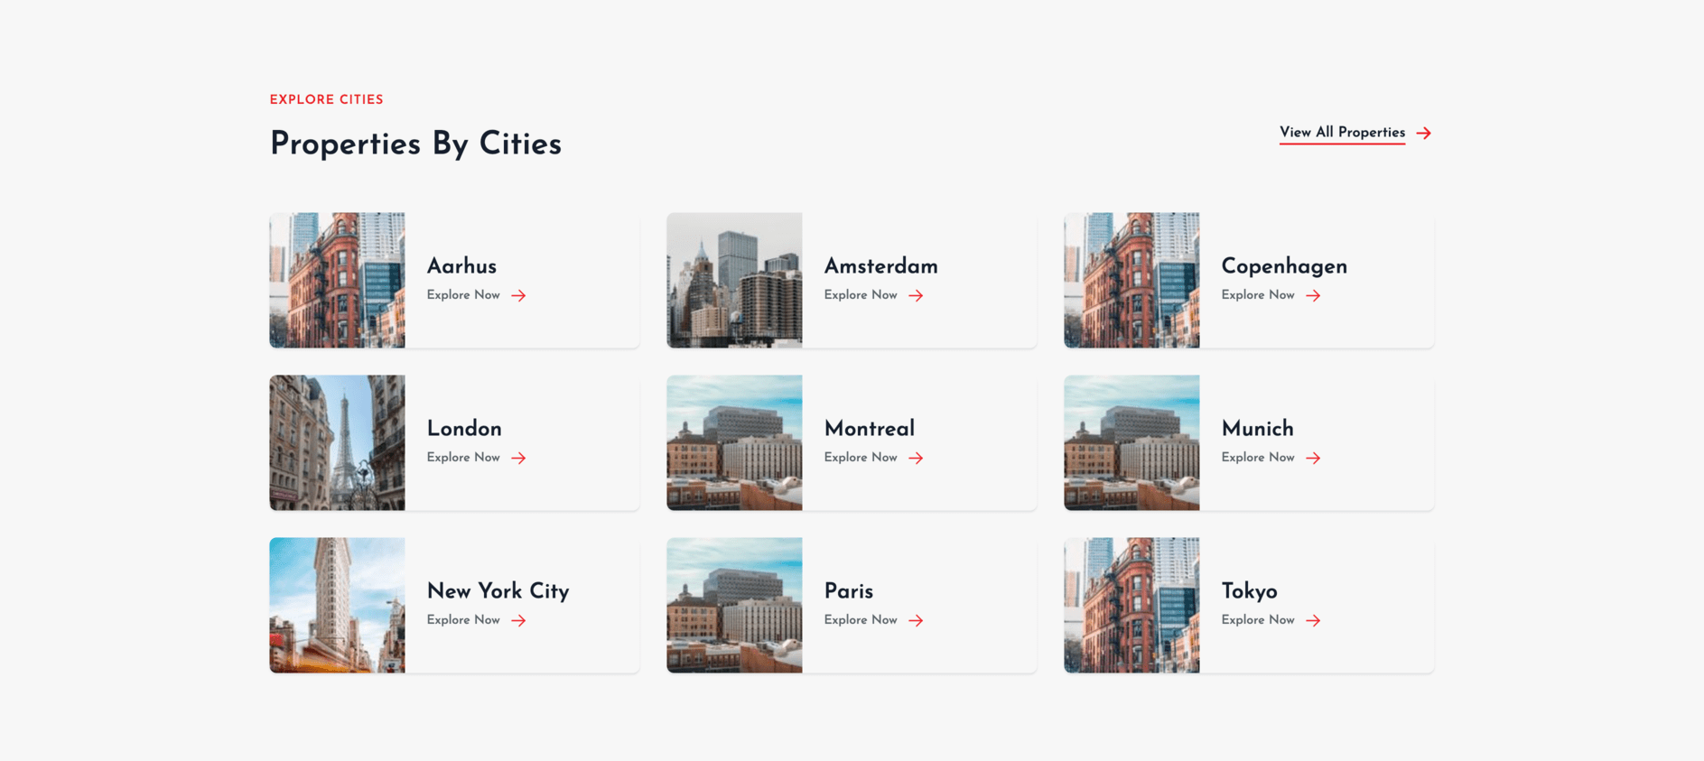The image size is (1704, 761).
Task: Open the Tokyo brick building thumbnail
Action: click(1131, 605)
